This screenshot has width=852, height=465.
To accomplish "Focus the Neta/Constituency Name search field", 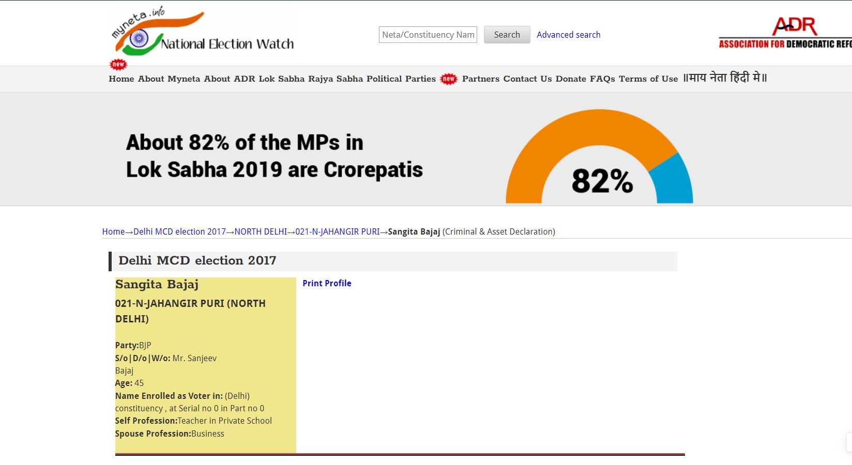I will pyautogui.click(x=428, y=35).
